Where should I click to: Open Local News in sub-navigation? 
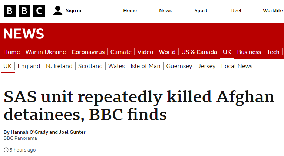[x=237, y=66]
